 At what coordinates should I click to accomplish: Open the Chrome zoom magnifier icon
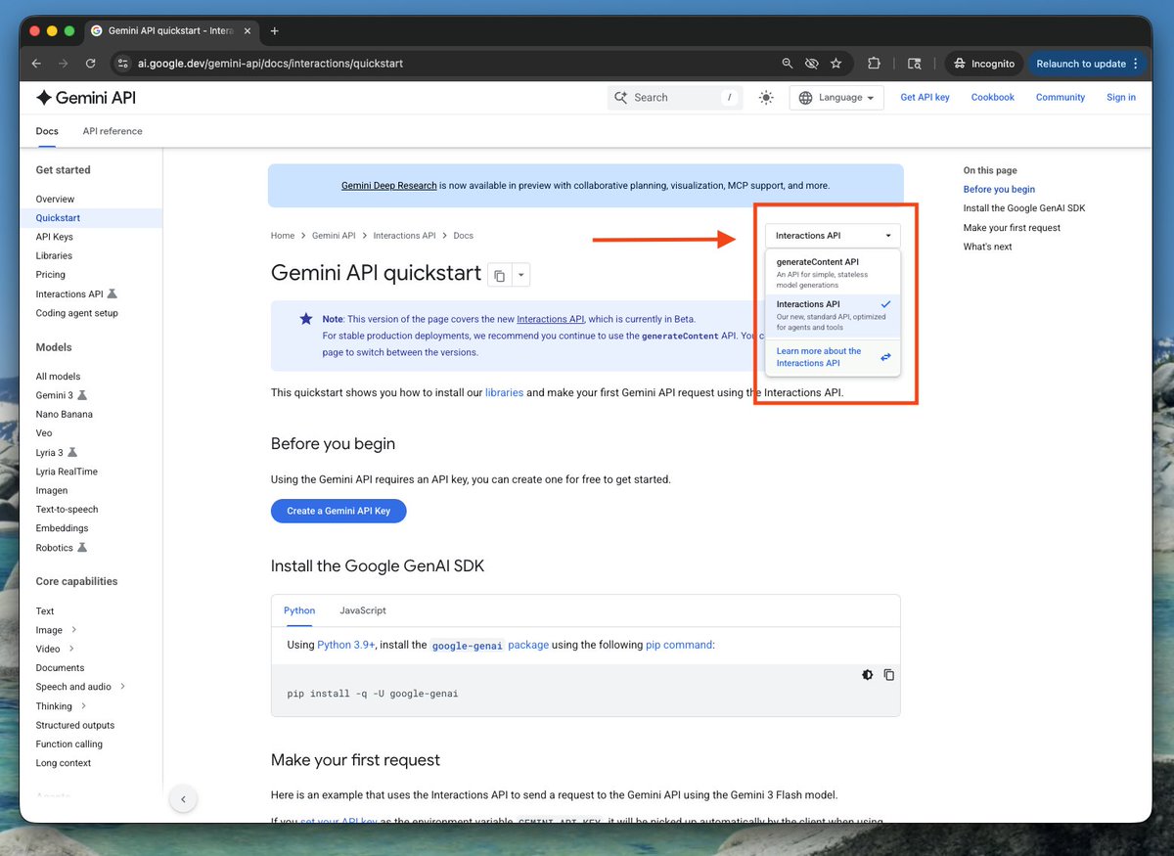788,64
